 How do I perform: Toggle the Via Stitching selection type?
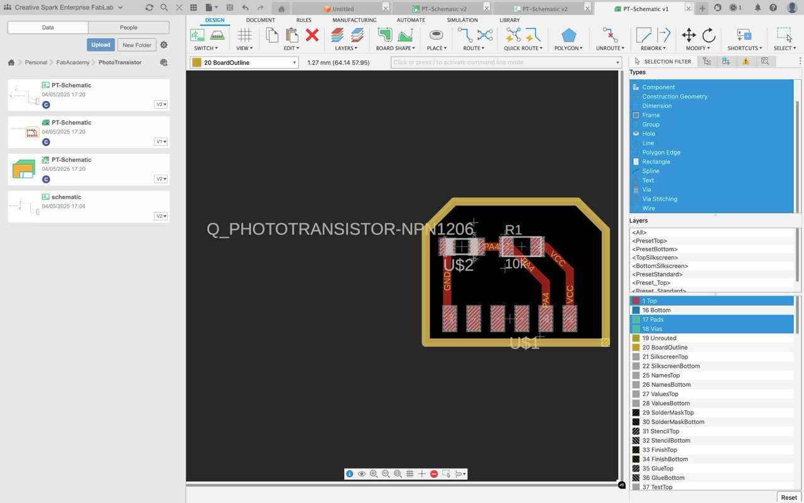coord(712,199)
